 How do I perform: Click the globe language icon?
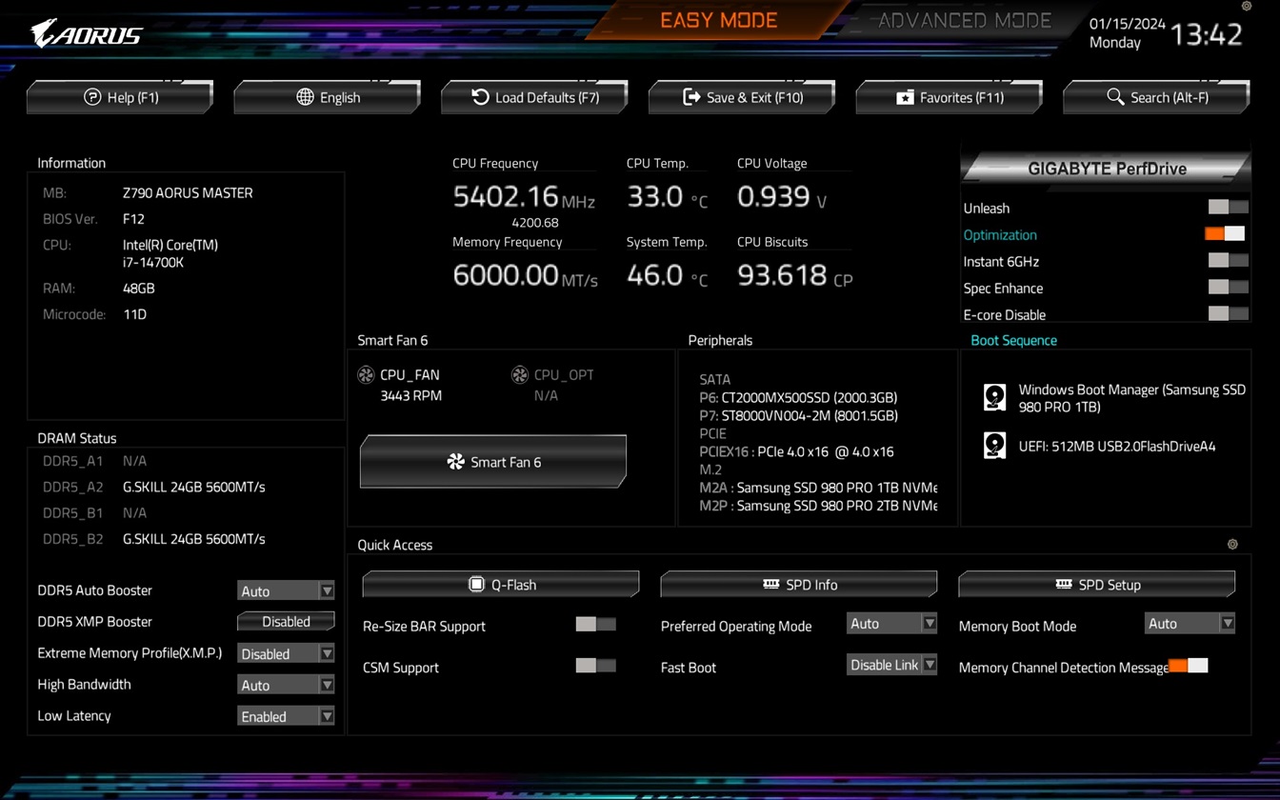(x=305, y=97)
